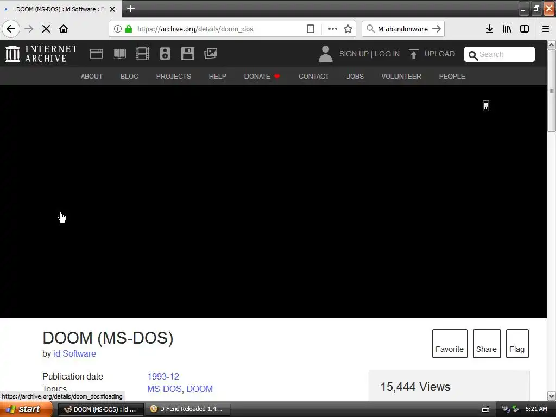Close the DOOM (MS-DOS) tab
The height and width of the screenshot is (417, 556).
click(x=112, y=9)
